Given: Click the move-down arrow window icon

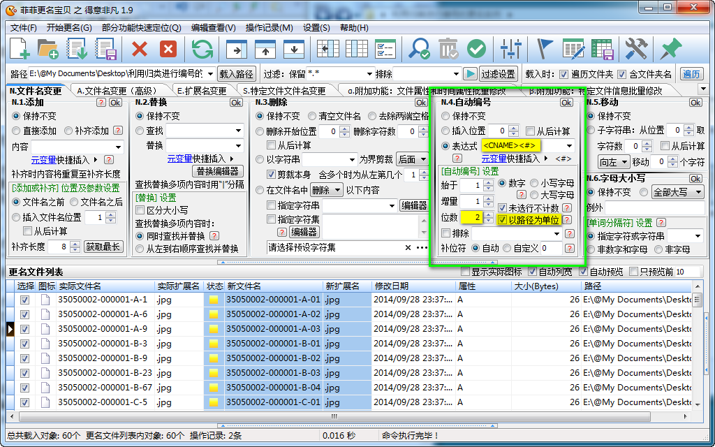Looking at the screenshot, I should (294, 49).
